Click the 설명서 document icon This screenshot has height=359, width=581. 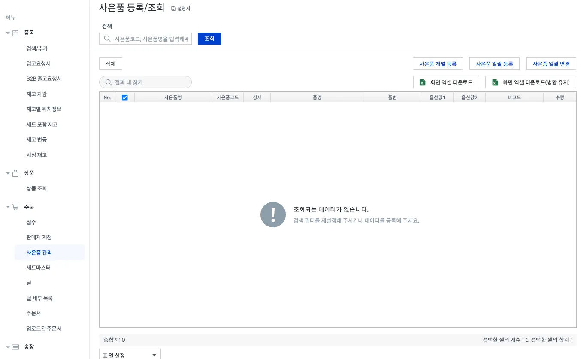point(173,9)
